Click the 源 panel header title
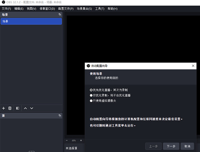 (x=3, y=116)
